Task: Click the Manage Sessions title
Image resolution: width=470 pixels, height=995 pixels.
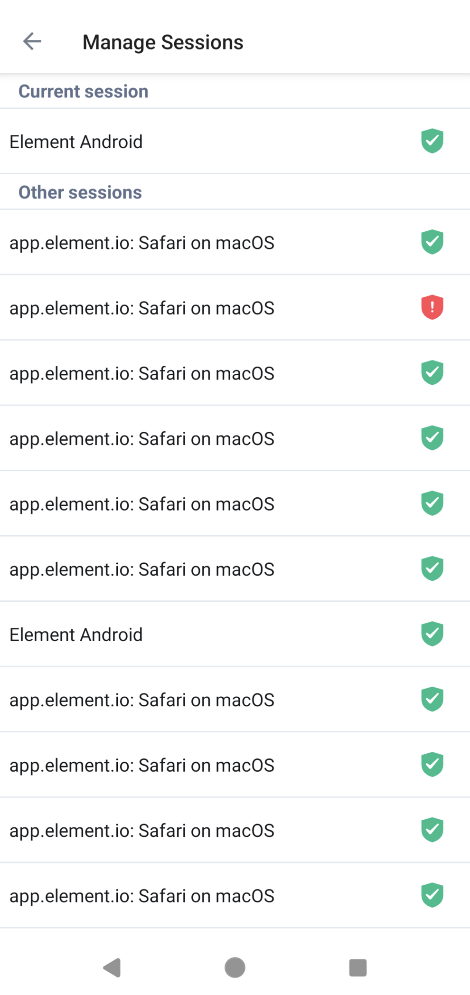Action: coord(163,42)
